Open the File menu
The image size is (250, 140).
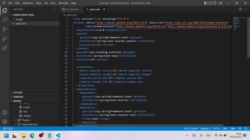point(10,3)
